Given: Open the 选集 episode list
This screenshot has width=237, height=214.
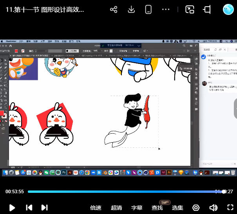Looking at the screenshot, I should pyautogui.click(x=177, y=208).
